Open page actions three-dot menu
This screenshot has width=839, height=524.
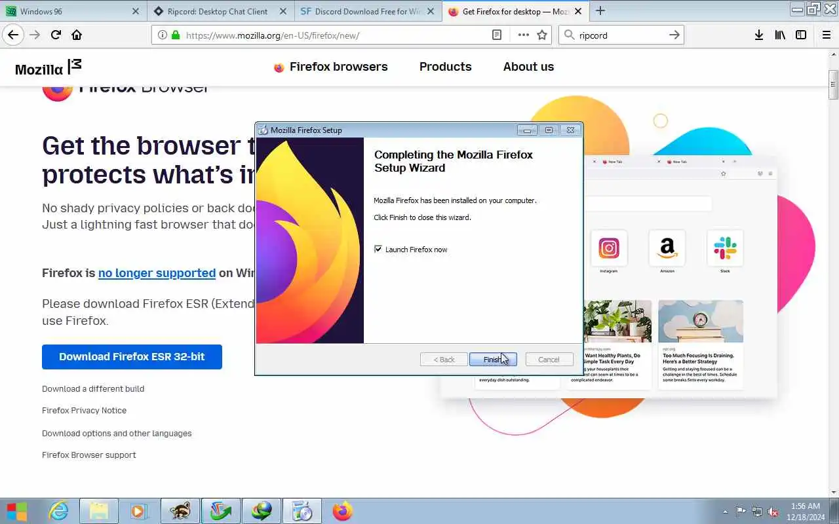523,35
